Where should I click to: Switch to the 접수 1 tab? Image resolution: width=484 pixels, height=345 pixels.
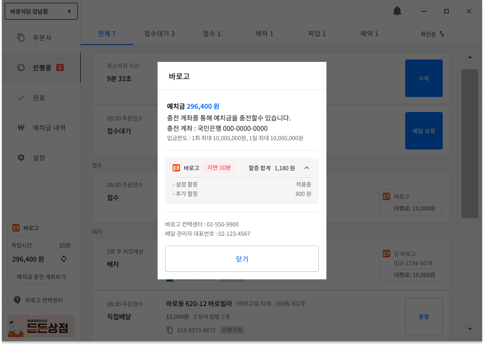coord(212,34)
